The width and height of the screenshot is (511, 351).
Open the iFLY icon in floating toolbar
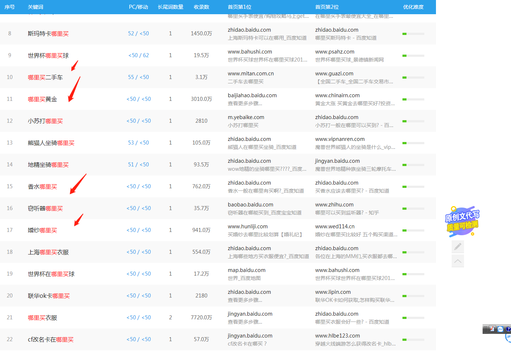tap(500, 329)
